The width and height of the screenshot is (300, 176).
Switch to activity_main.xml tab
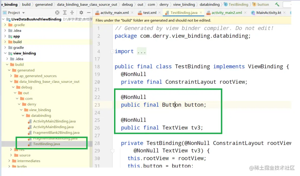(114, 13)
